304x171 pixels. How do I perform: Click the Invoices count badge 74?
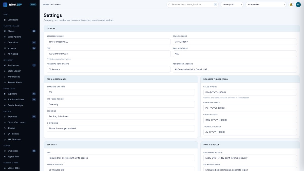pyautogui.click(x=34, y=48)
